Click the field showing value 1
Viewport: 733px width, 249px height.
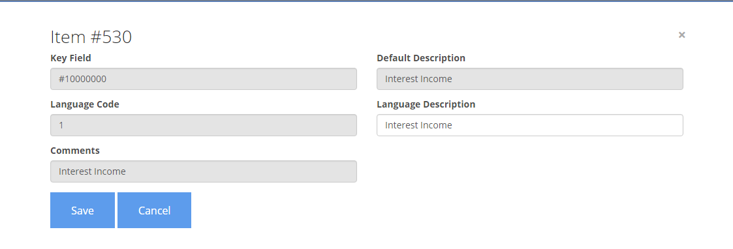click(204, 125)
